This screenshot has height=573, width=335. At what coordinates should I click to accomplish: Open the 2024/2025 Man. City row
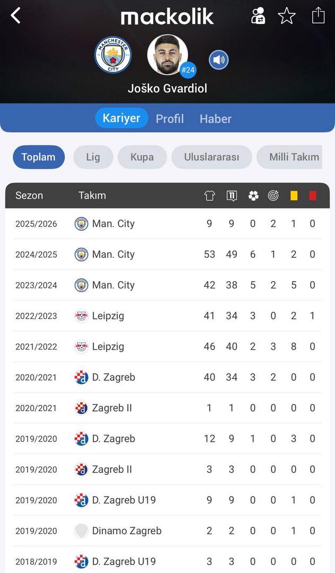tap(168, 255)
